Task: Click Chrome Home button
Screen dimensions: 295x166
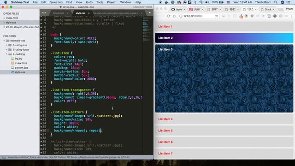Action: tap(174, 16)
